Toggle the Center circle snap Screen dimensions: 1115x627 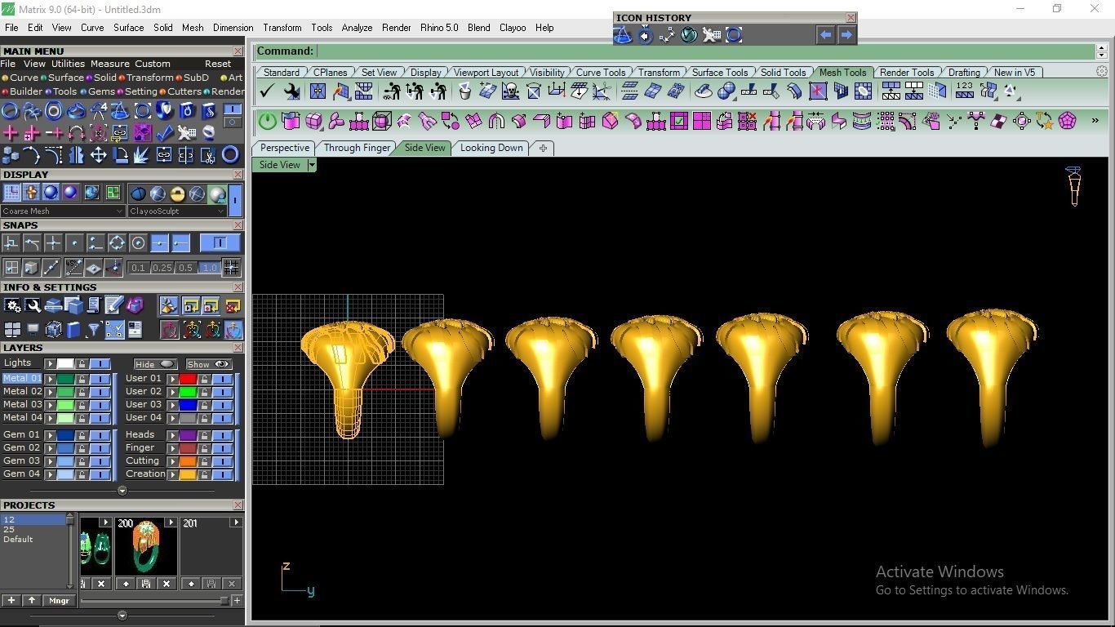tap(138, 243)
